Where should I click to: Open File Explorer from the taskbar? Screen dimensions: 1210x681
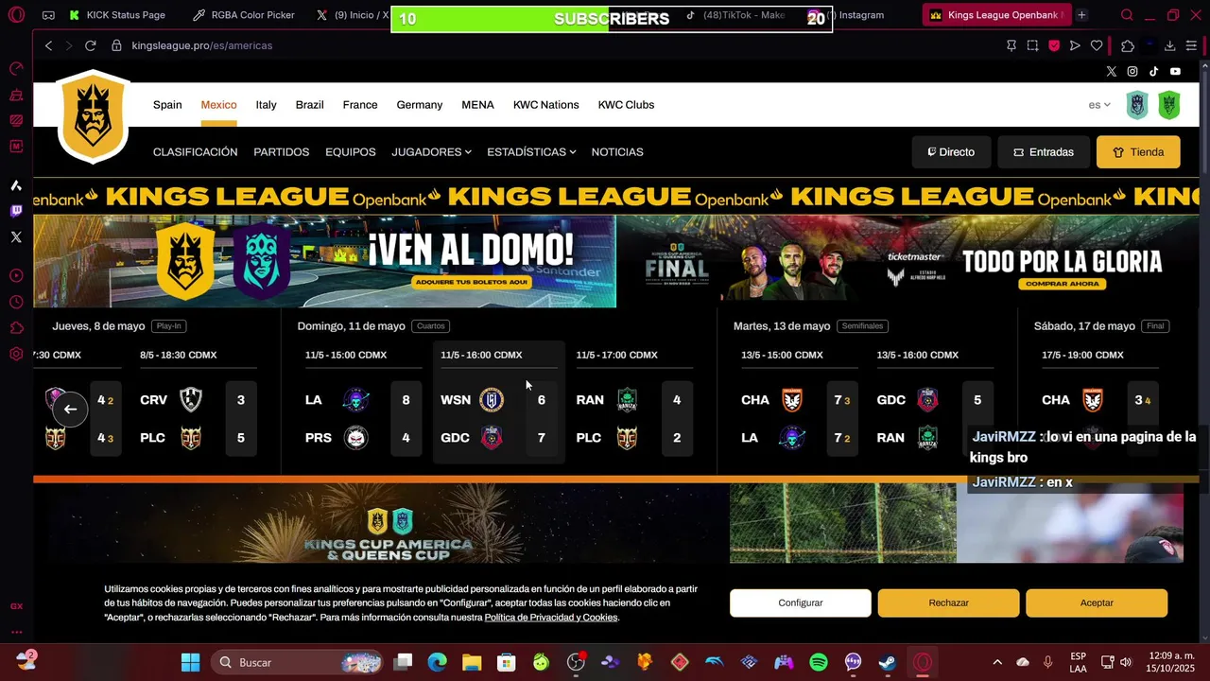tap(472, 662)
